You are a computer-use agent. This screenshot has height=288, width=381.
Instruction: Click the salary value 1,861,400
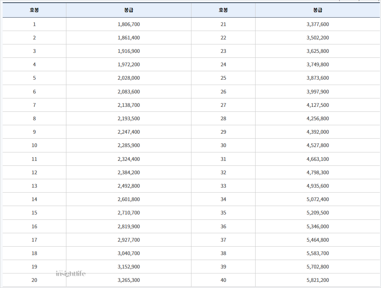[129, 38]
